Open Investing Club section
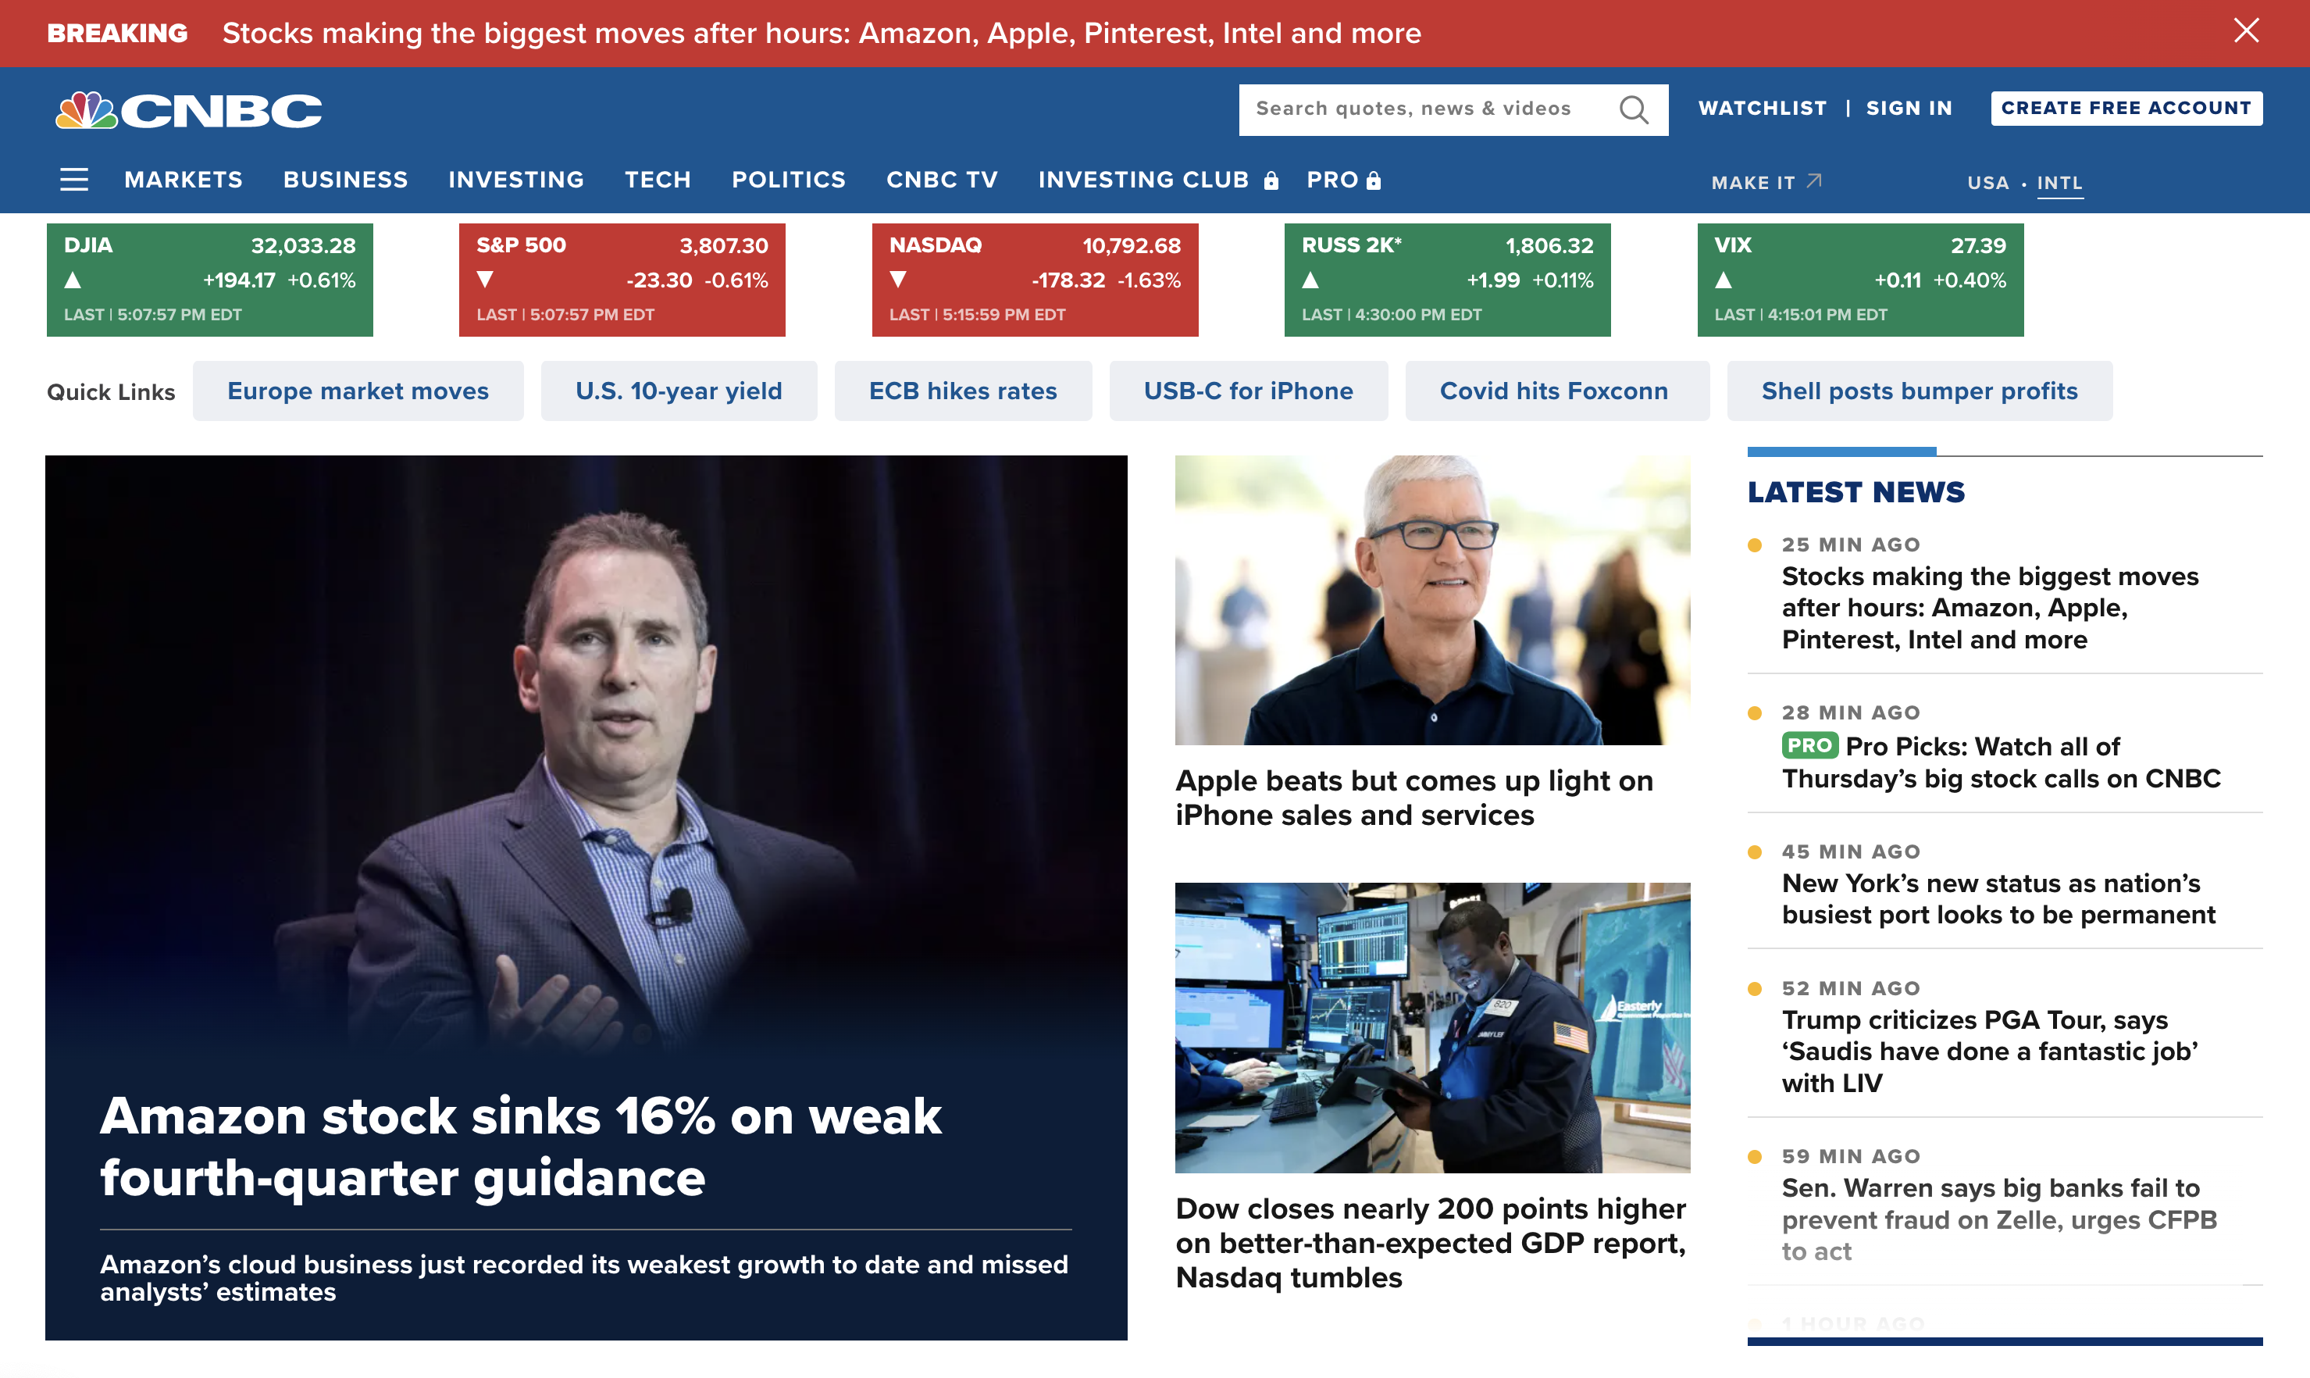This screenshot has width=2310, height=1378. pos(1143,179)
